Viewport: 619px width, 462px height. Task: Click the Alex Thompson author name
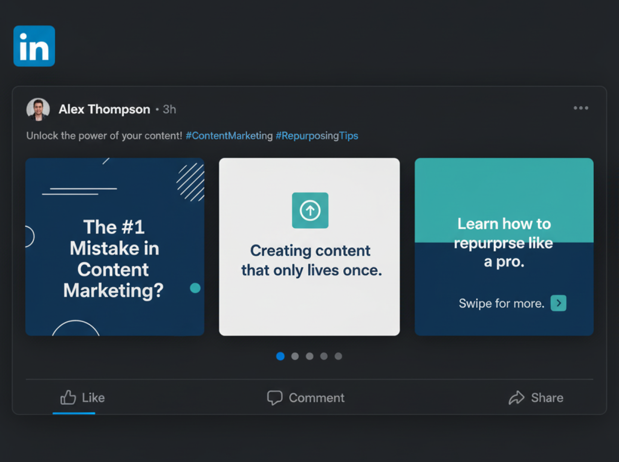(104, 110)
